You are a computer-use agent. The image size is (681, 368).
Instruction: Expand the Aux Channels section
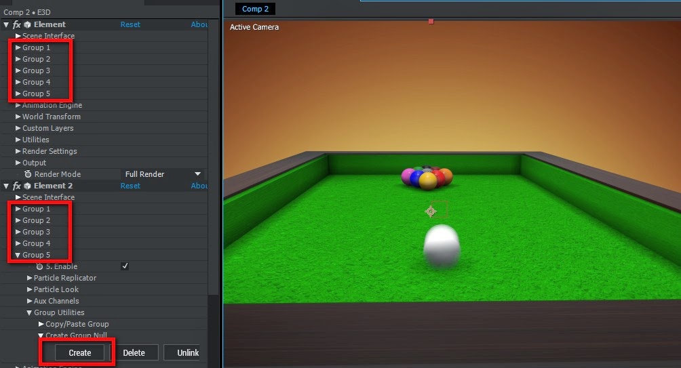click(x=30, y=301)
